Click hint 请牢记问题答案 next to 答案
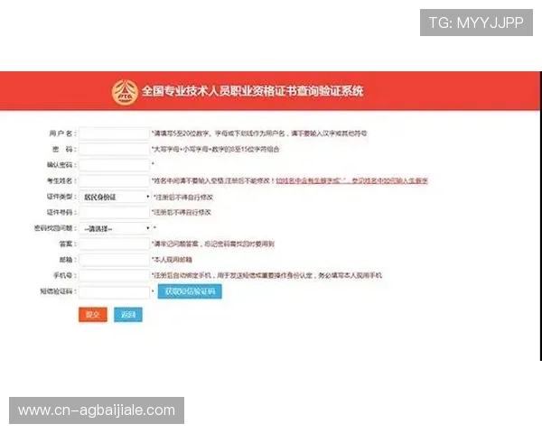Image resolution: width=542 pixels, height=433 pixels. 213,244
